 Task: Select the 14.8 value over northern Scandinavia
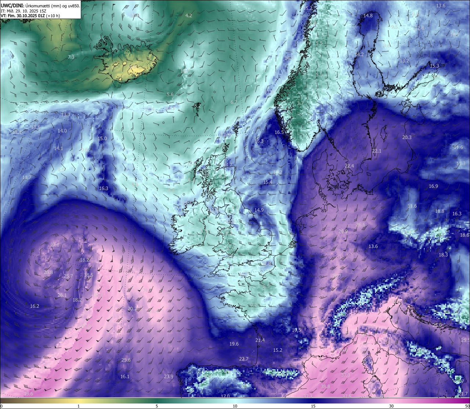click(x=368, y=15)
